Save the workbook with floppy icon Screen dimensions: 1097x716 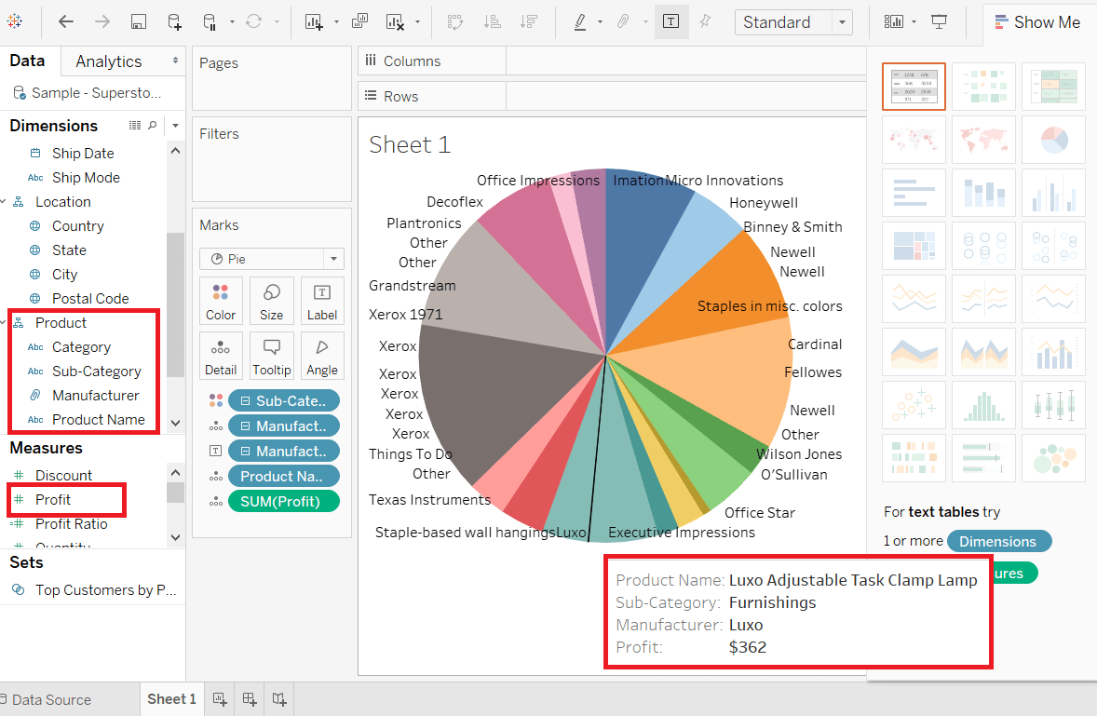139,21
